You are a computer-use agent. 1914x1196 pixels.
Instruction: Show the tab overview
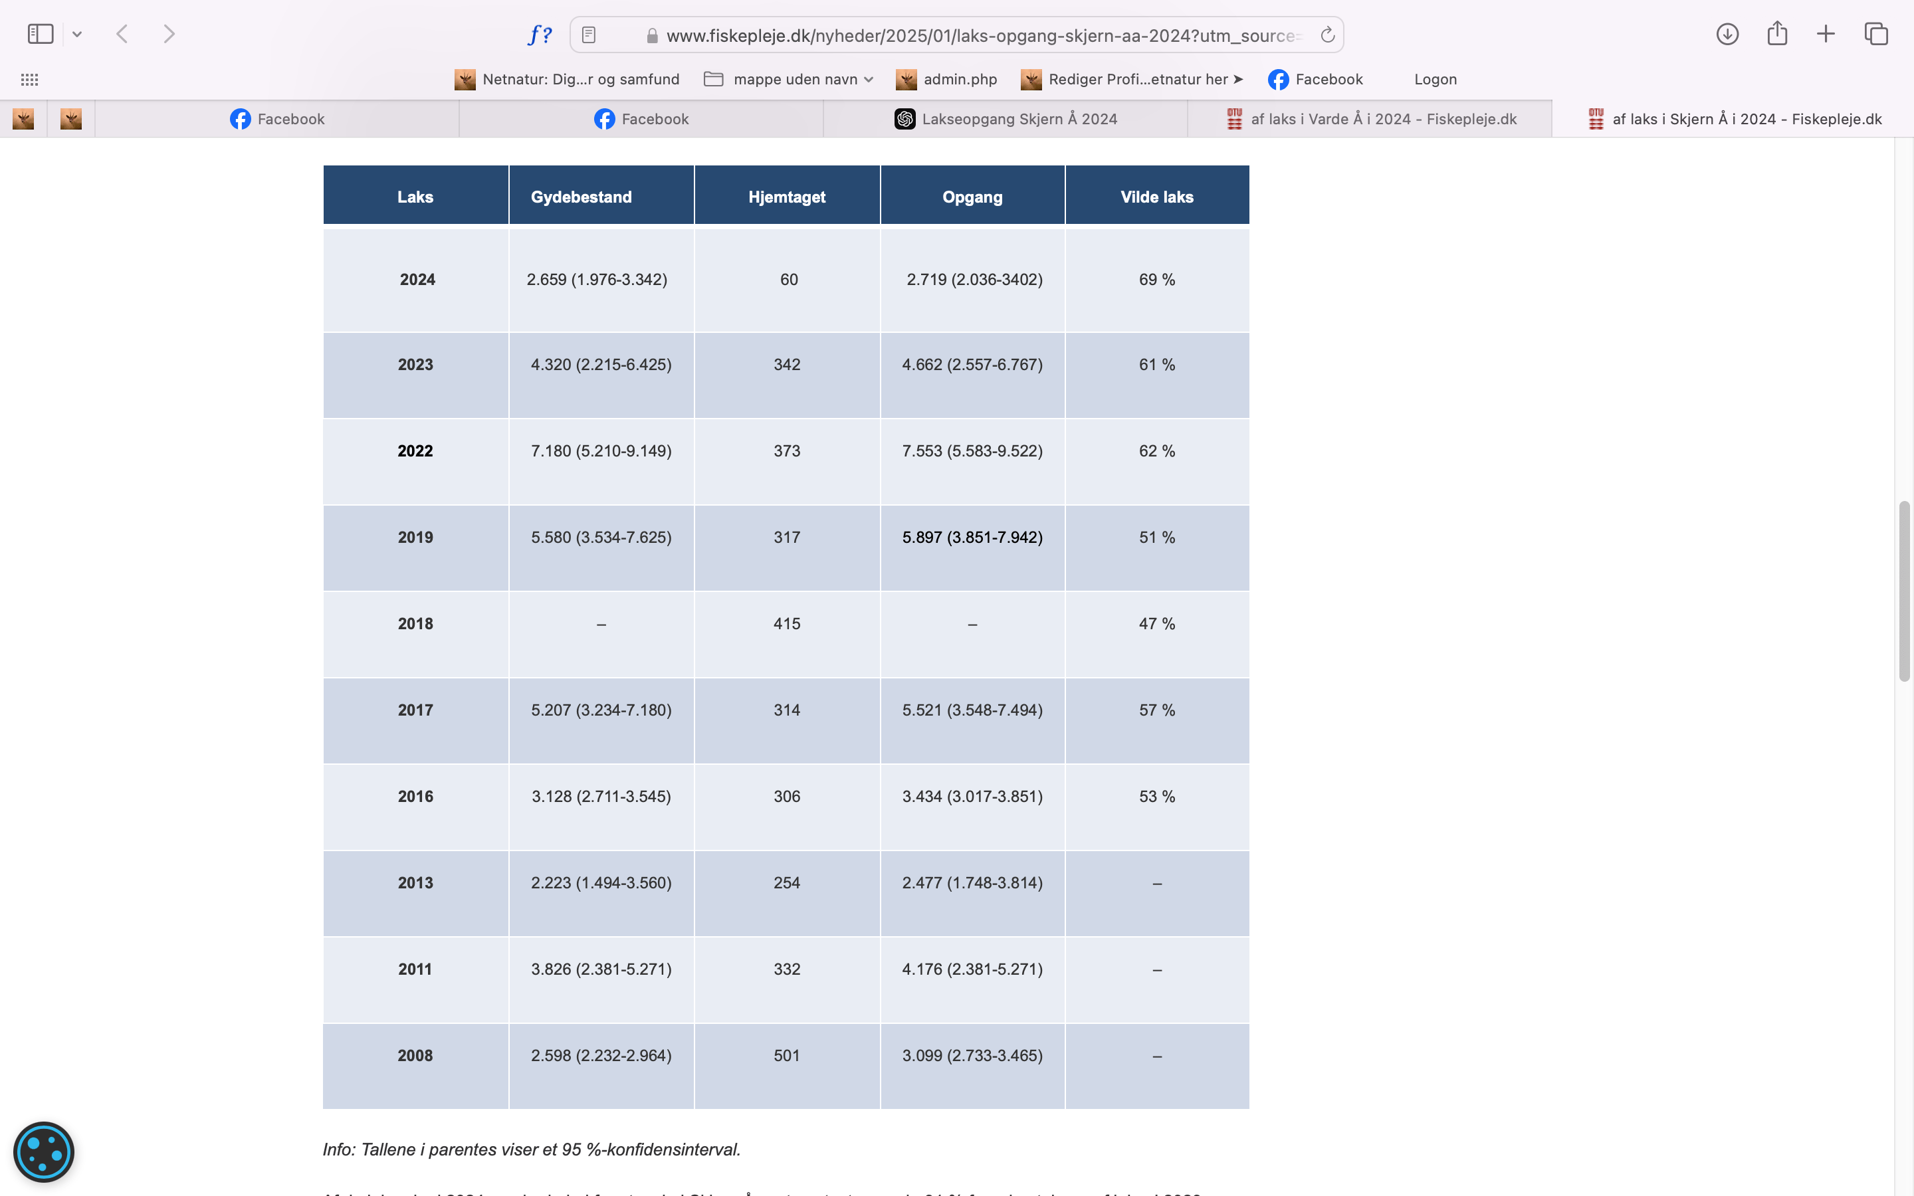1876,34
